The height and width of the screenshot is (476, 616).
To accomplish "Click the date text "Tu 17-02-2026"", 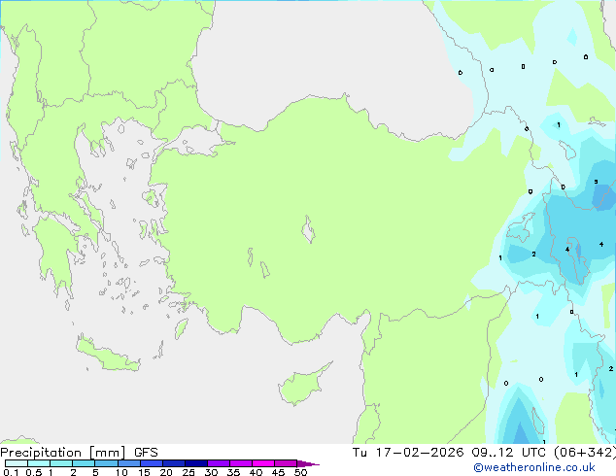I will coord(408,453).
